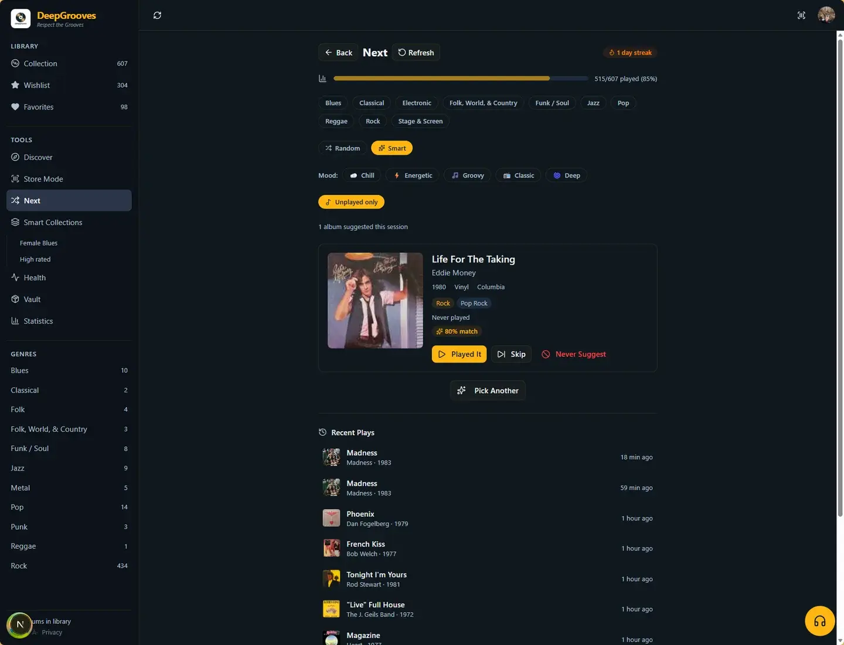Click the blocked circle icon on Never Suggest
Screen dimensions: 844x645
[546, 354]
